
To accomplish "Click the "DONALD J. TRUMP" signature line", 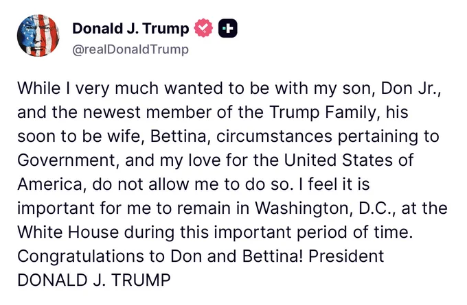I will coord(94,280).
